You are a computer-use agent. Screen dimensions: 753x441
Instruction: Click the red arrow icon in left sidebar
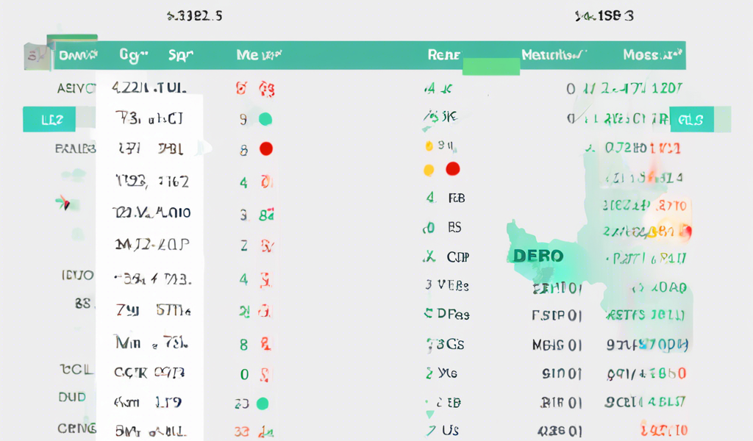[63, 204]
